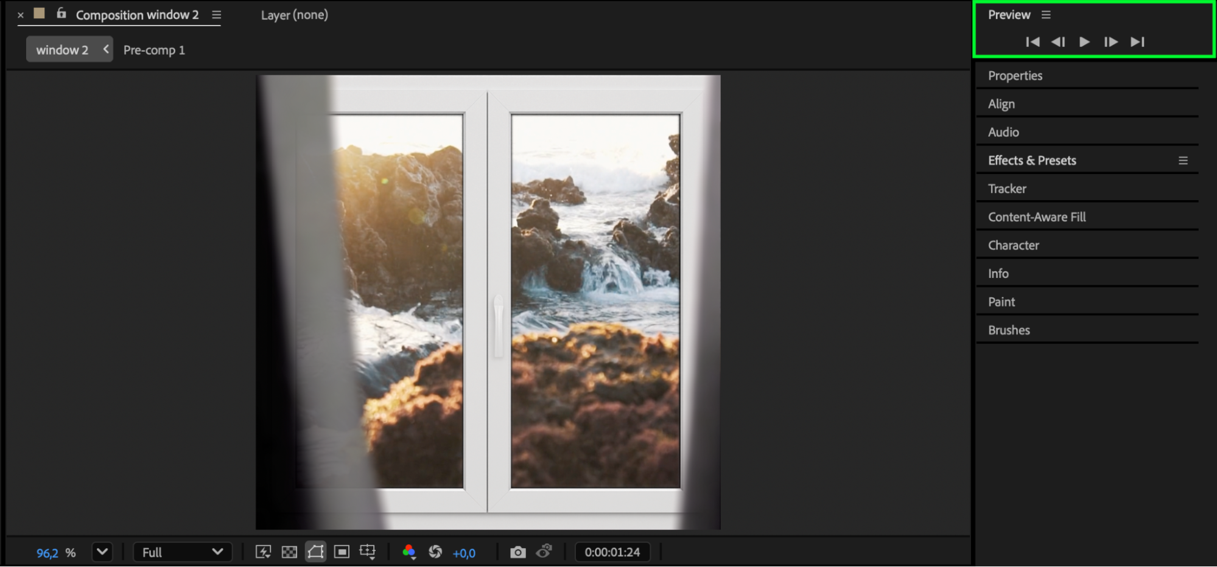Take a snapshot with camera icon

517,552
